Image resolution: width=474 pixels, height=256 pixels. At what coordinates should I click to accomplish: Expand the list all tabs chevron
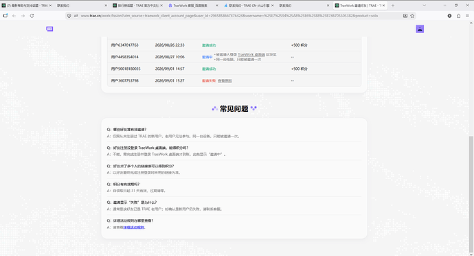coord(424,5)
